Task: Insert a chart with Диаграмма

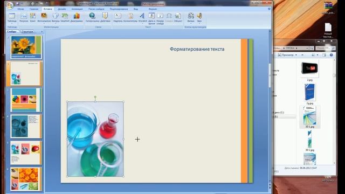Action: (77, 18)
